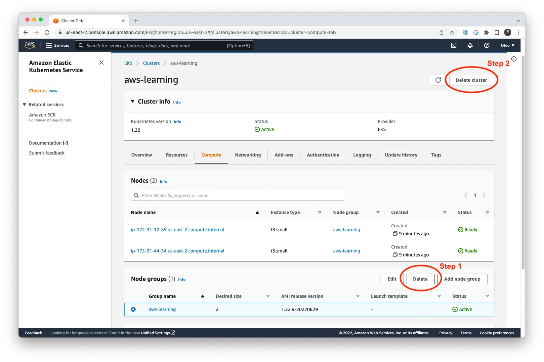Collapse the Related services section
The image size is (544, 362).
pyautogui.click(x=24, y=105)
